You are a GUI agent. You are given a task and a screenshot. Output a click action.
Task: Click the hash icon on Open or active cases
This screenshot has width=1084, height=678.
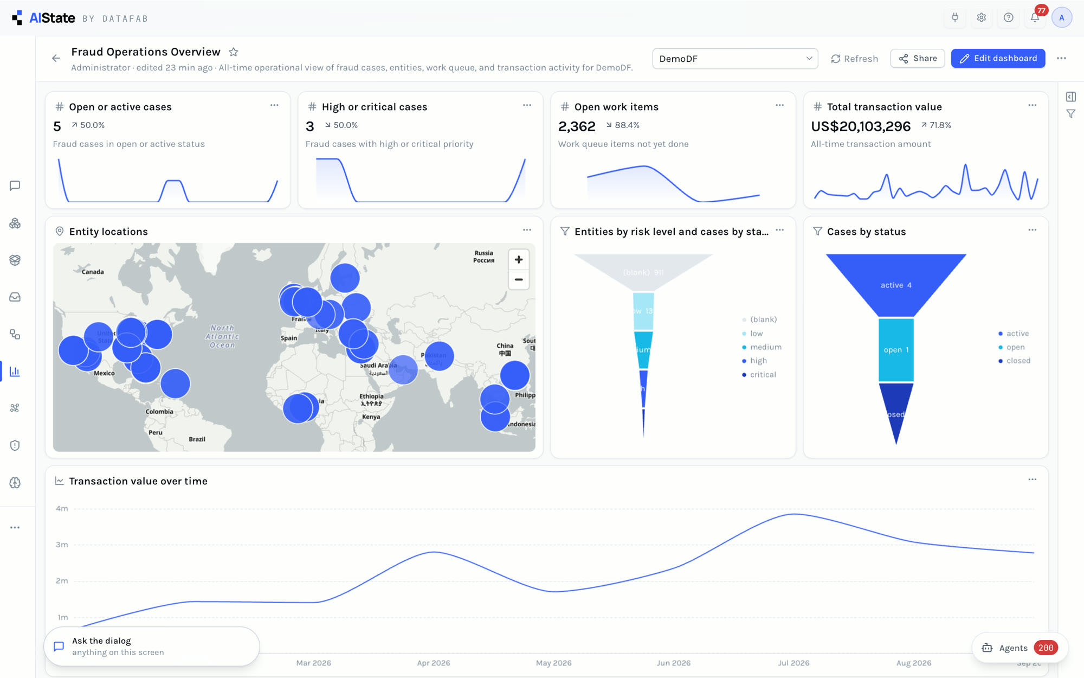tap(60, 107)
